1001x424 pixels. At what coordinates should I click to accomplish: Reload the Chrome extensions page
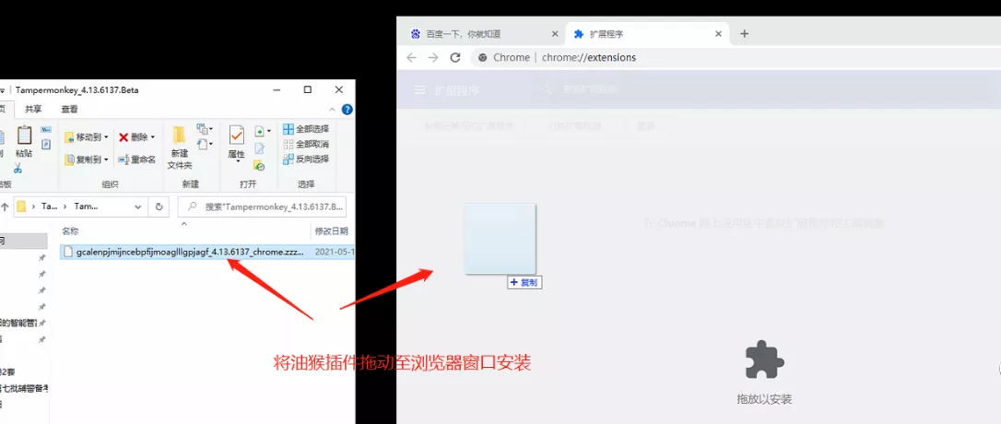click(x=455, y=57)
